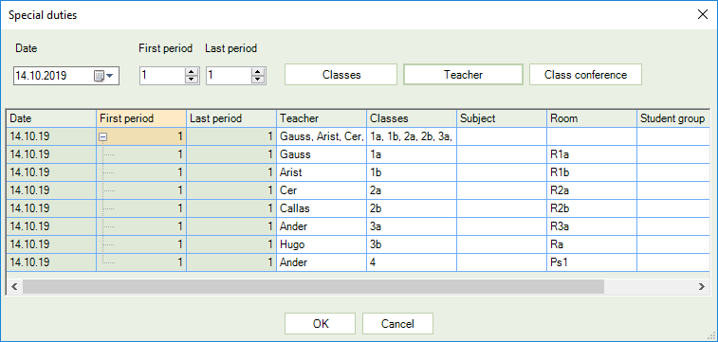
Task: Select room R2b cell
Action: tap(592, 208)
